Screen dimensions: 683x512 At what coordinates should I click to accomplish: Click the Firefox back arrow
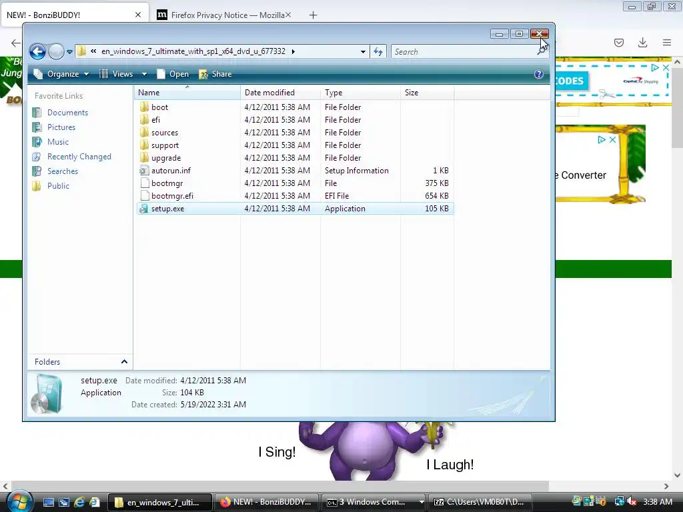(16, 43)
